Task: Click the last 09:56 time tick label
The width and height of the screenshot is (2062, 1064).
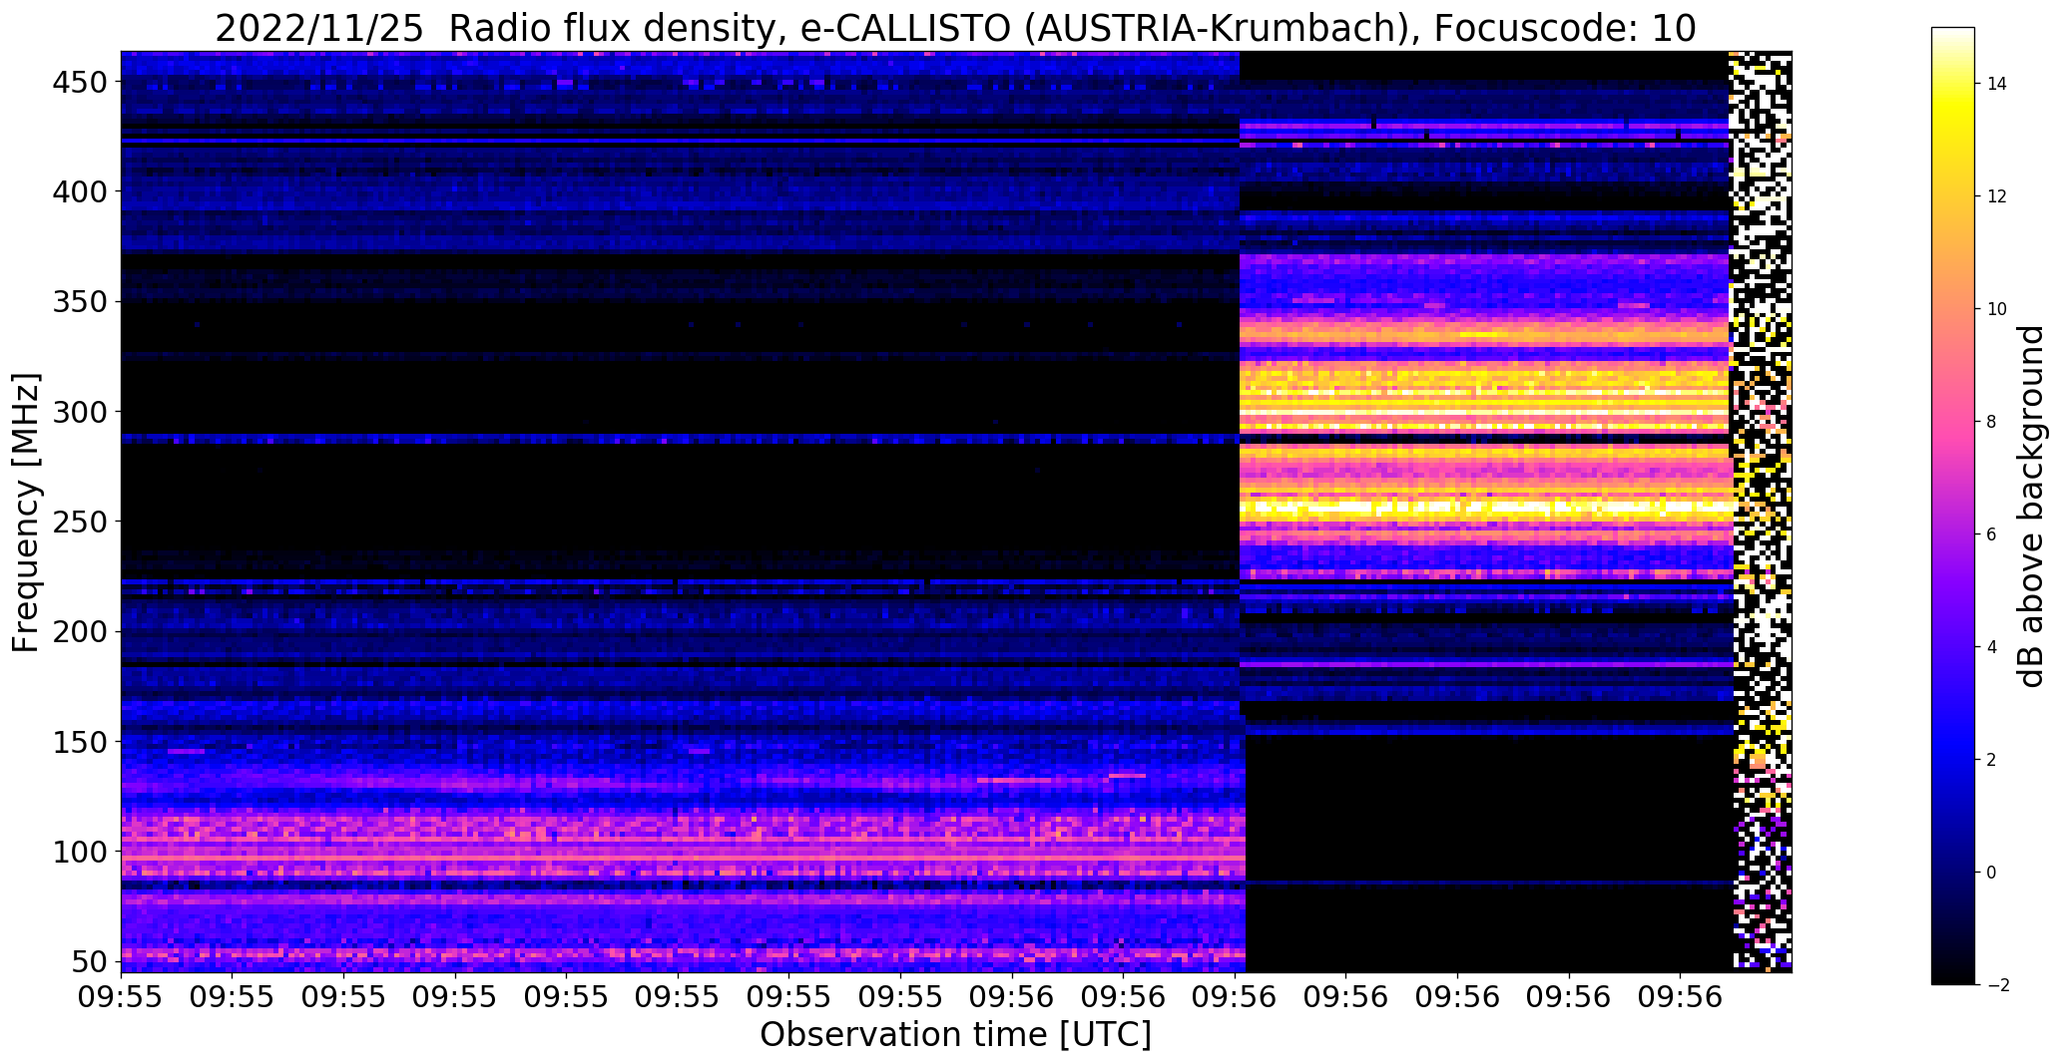Action: [x=1681, y=997]
